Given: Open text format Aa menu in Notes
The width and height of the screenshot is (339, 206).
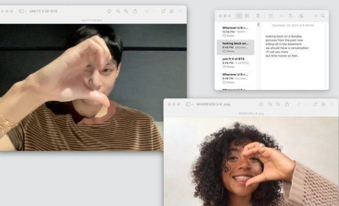Looking at the screenshot, I should click(282, 16).
